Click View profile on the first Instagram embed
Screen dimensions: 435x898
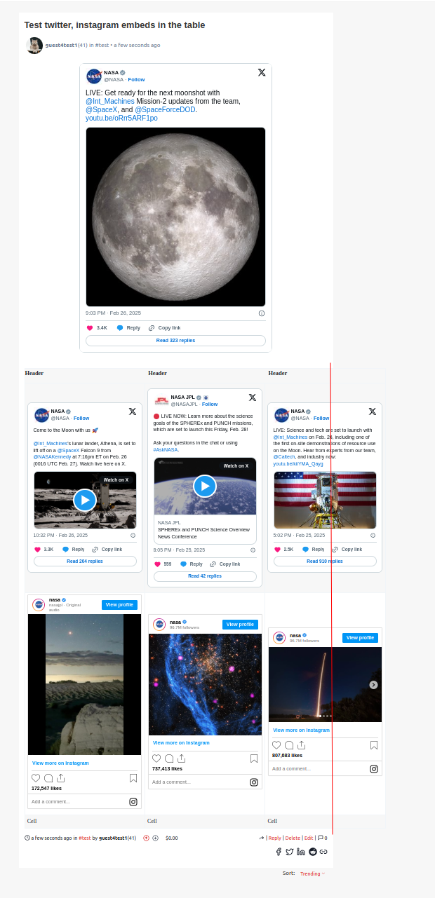[x=119, y=605]
